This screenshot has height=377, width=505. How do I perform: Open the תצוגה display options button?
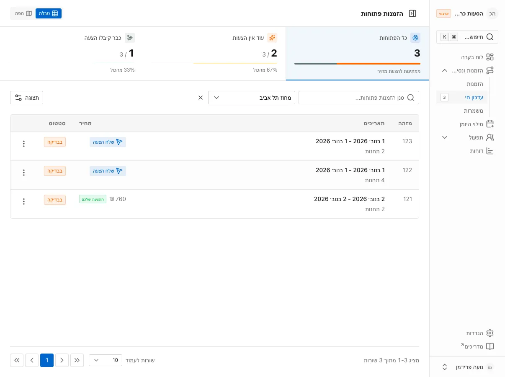point(26,98)
